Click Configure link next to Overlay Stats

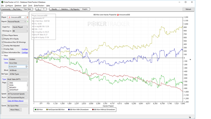tap(25, 49)
